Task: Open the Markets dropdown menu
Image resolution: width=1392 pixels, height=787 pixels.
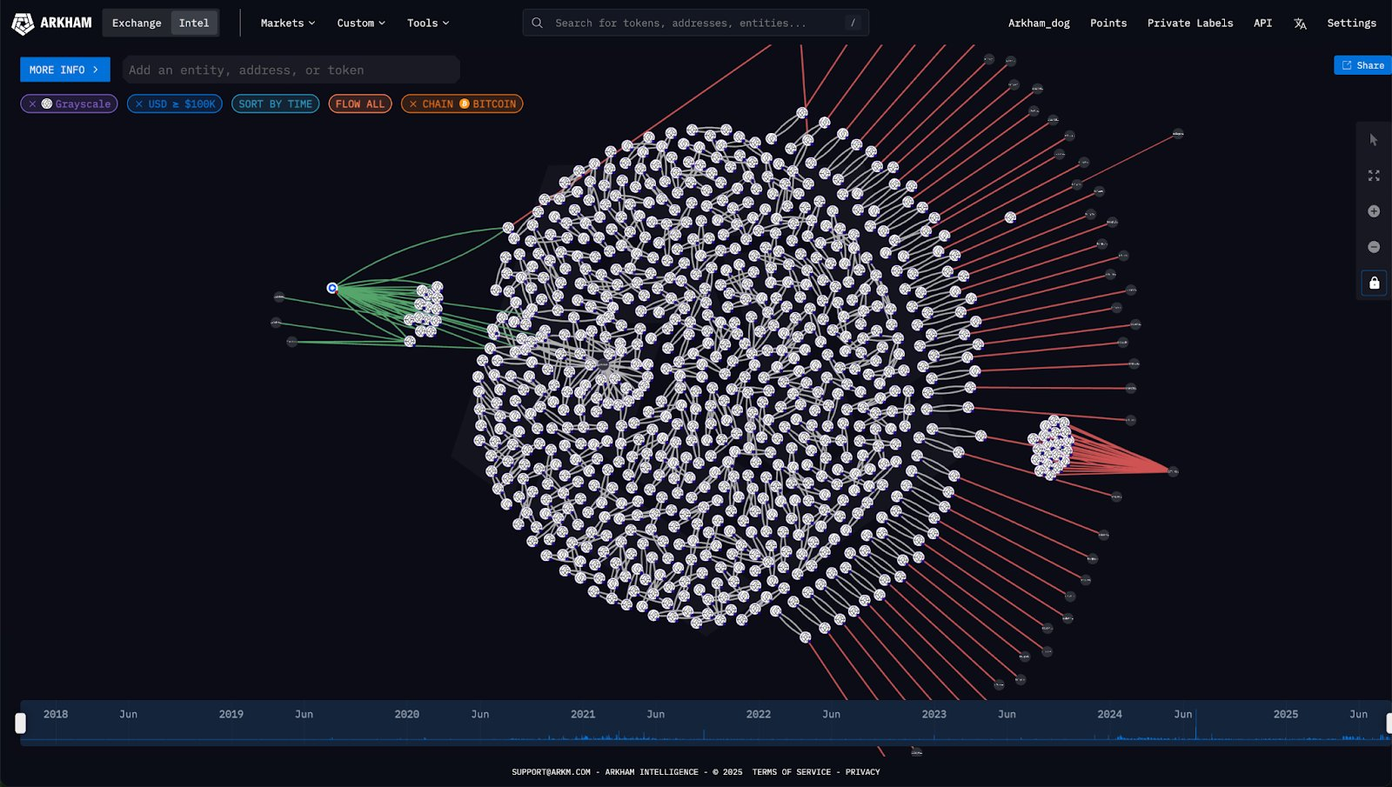Action: tap(287, 23)
